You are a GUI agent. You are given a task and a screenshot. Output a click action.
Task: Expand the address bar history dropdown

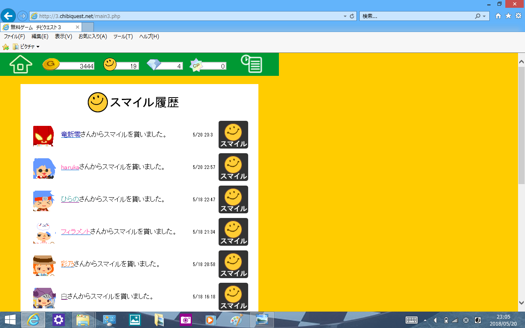(345, 16)
